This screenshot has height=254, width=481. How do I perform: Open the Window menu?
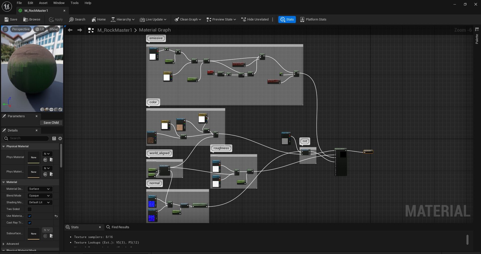tap(59, 3)
